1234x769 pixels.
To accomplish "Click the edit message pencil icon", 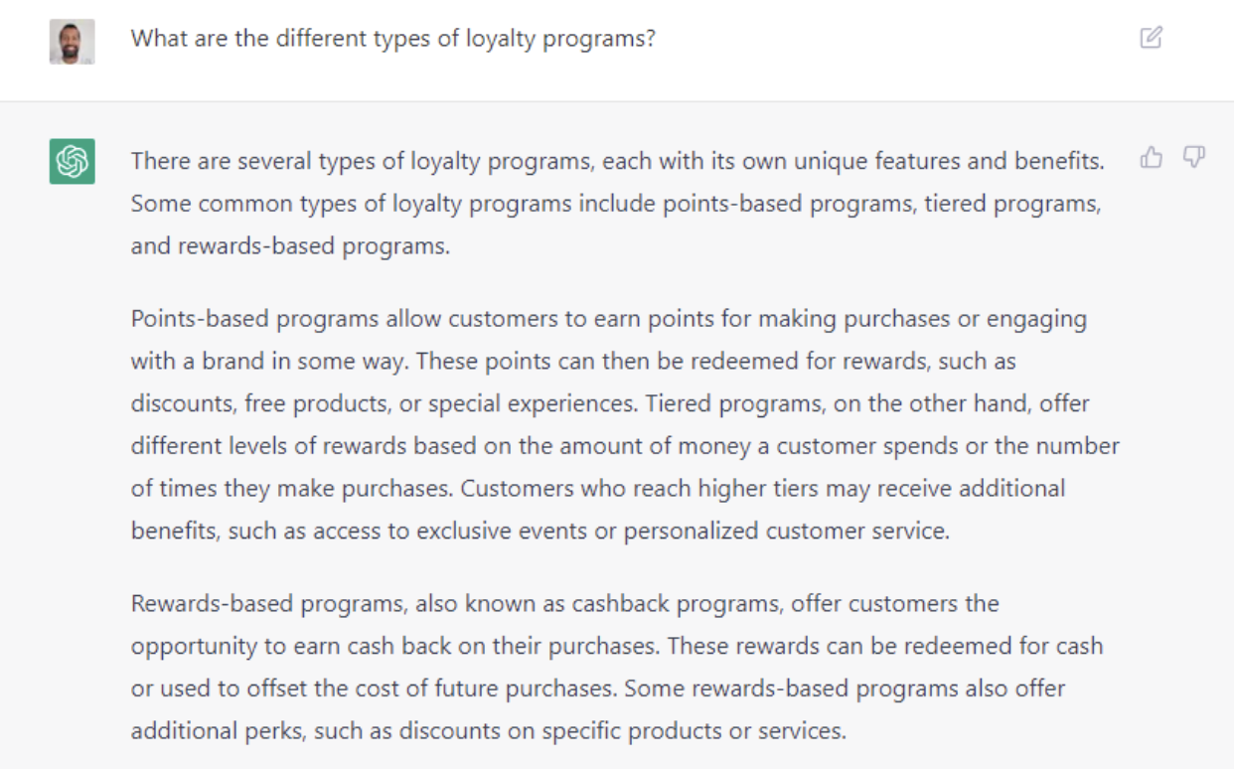I will (1151, 39).
